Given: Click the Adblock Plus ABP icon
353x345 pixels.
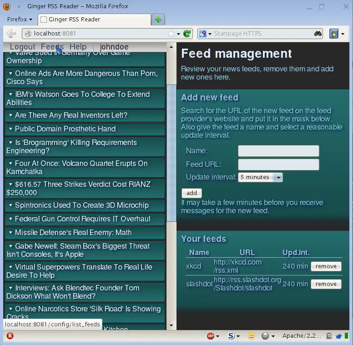Looking at the screenshot, I should [x=210, y=336].
